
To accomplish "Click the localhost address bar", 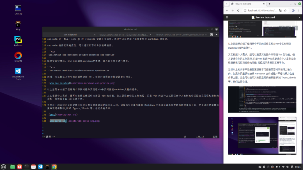I will [262, 11].
